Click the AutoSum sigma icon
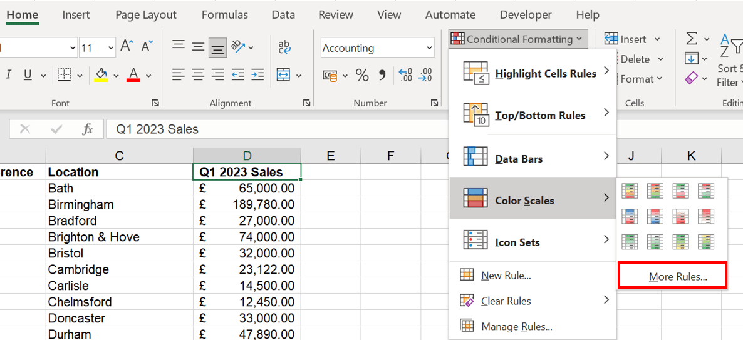This screenshot has width=743, height=340. coord(692,39)
